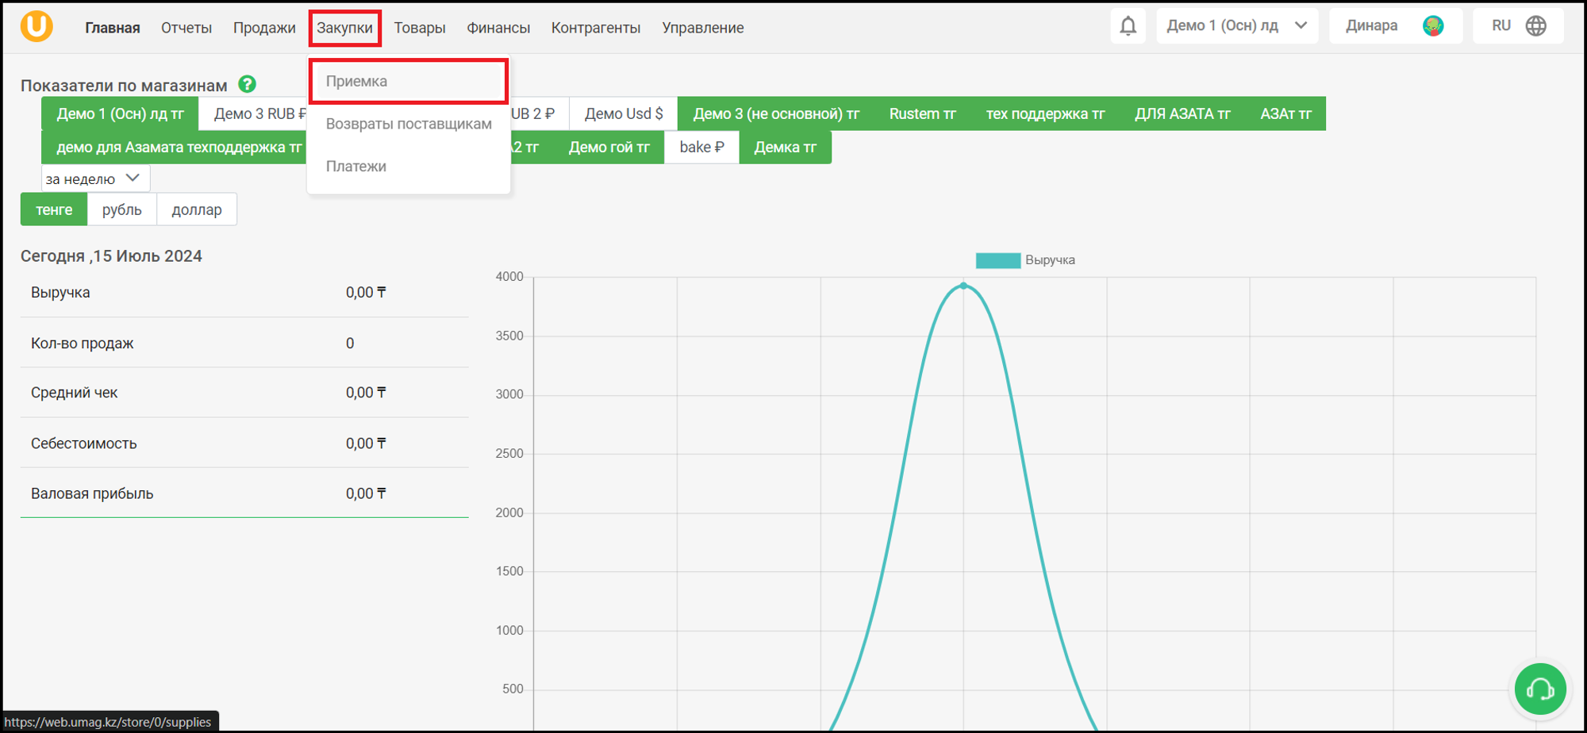Toggle the АЗАт тг store

point(1285,113)
